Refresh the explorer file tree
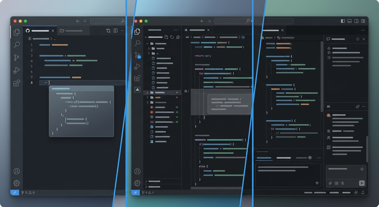 (172, 37)
